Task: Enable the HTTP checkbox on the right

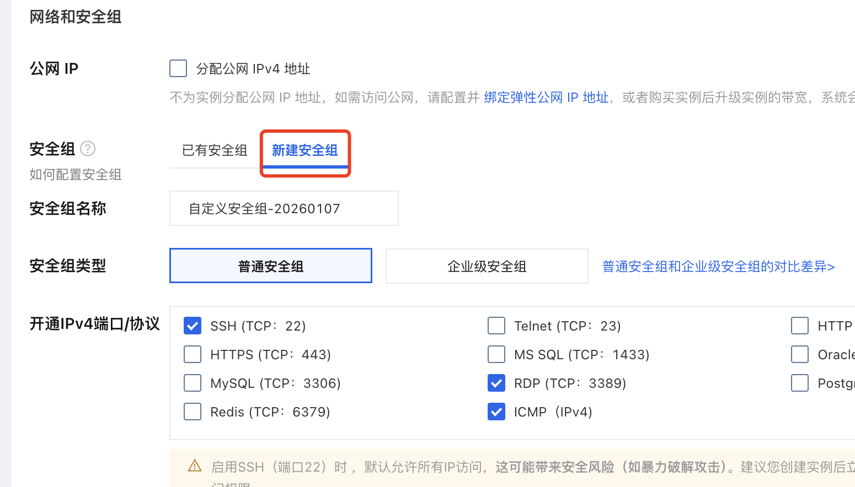Action: [x=800, y=326]
